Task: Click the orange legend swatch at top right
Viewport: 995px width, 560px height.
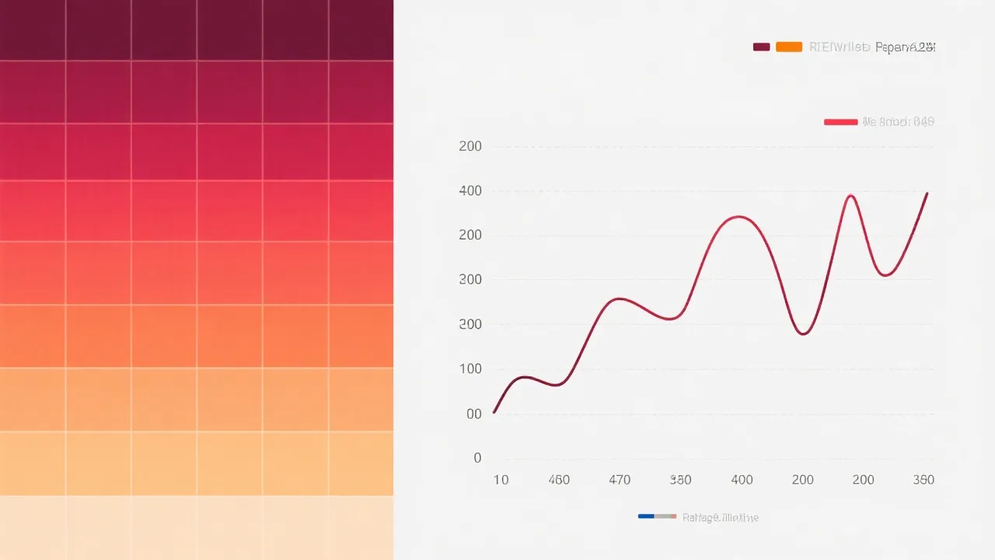Action: coord(788,47)
